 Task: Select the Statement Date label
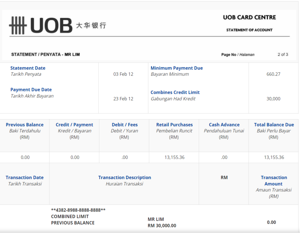point(28,68)
